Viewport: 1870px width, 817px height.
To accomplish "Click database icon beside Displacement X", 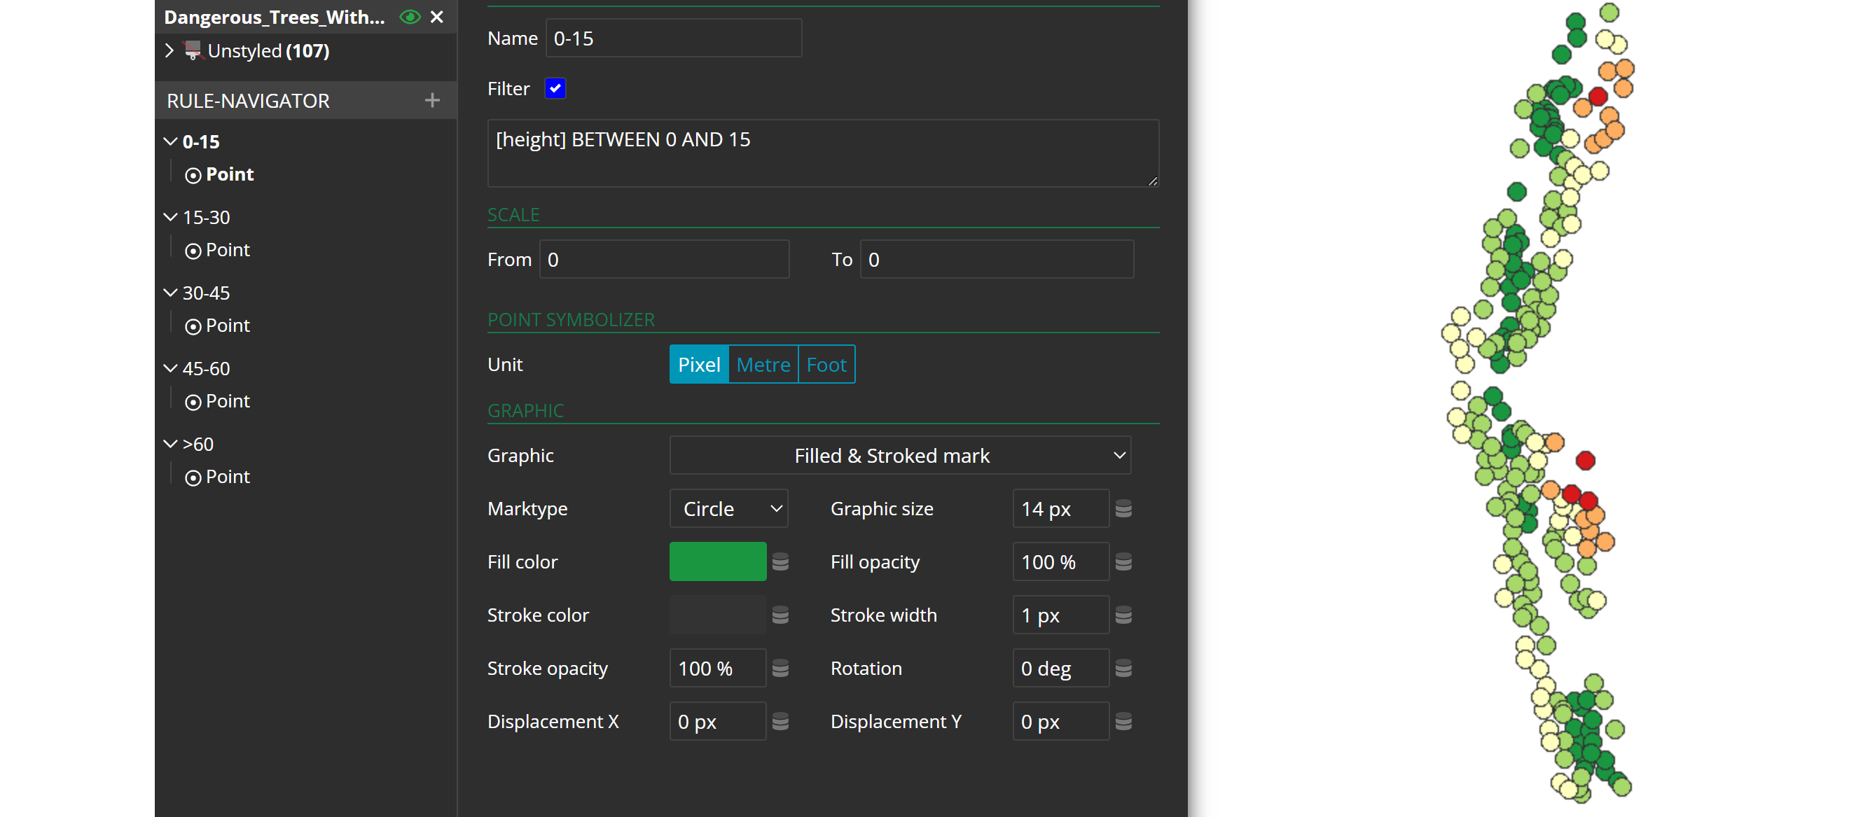I will pos(780,721).
